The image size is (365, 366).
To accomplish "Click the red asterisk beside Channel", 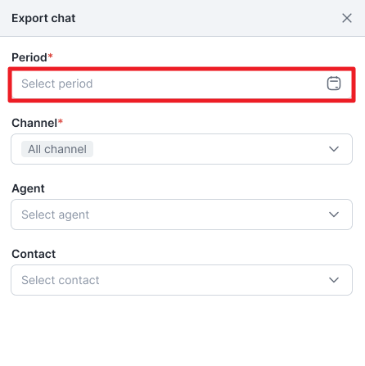I will click(61, 121).
